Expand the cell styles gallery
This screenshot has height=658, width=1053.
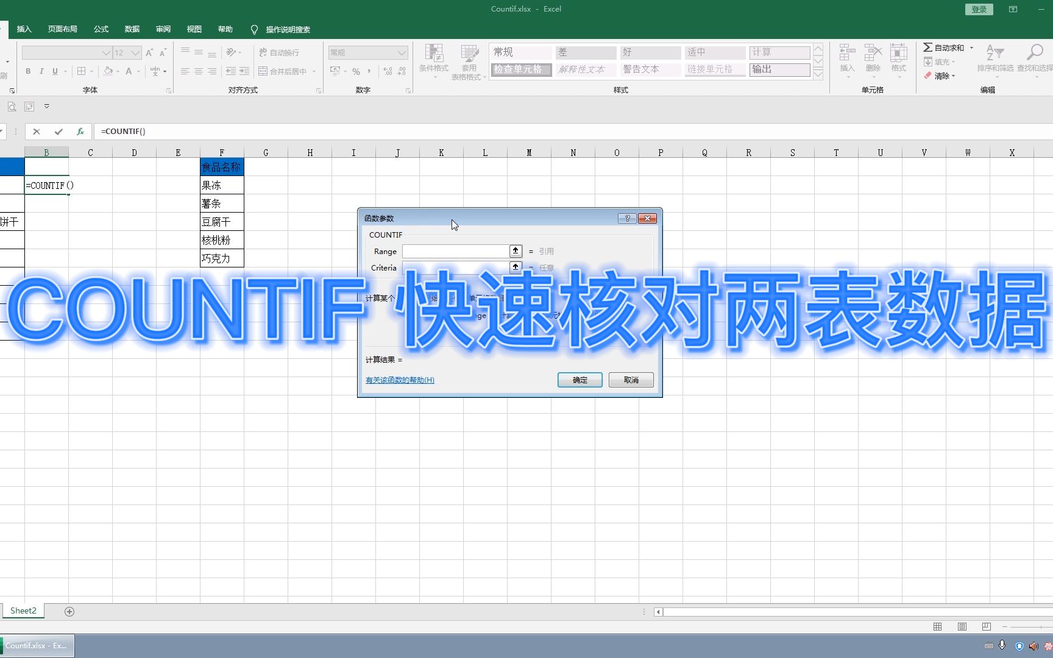click(x=818, y=74)
